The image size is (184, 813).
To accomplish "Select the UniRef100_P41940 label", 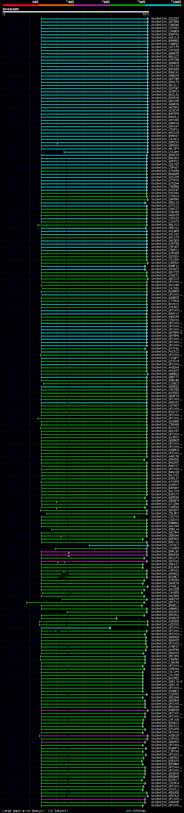I will pos(165,193).
